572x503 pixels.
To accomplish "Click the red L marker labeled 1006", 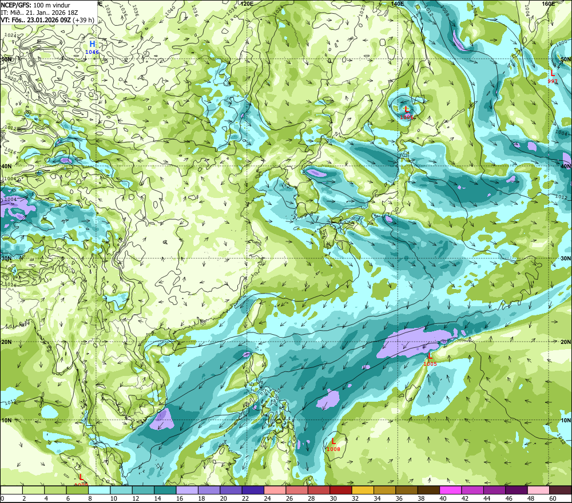I will [407, 109].
